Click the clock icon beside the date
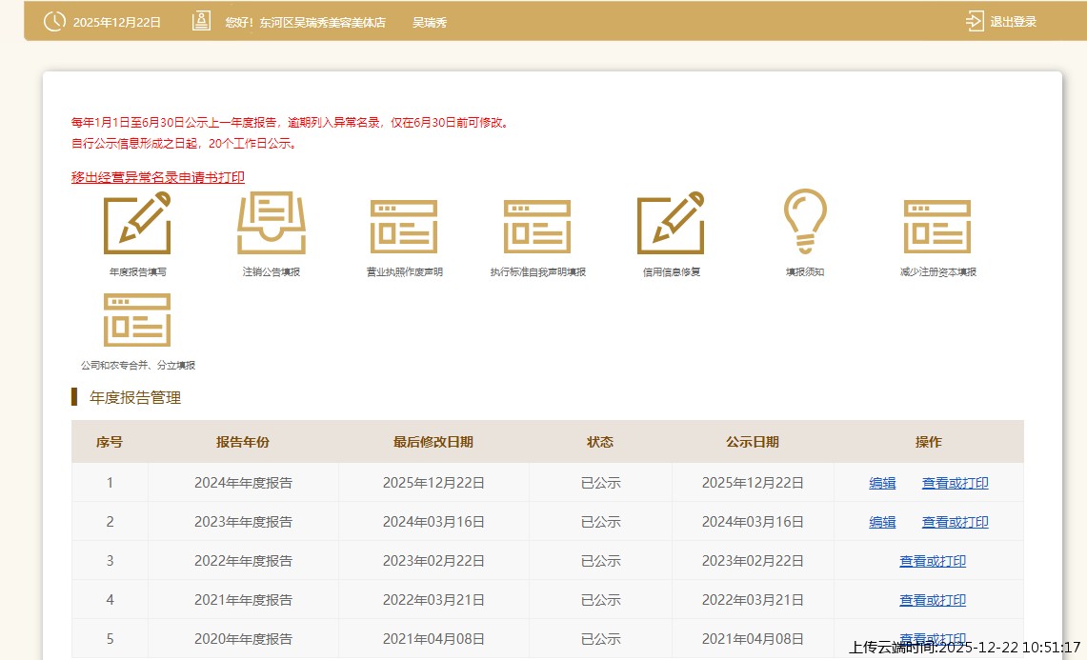The image size is (1087, 660). 54,22
